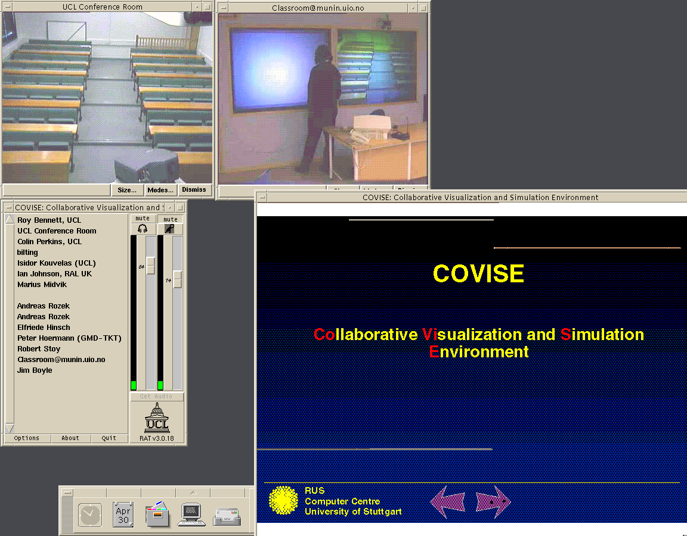Select Colin Perkins, UCL in the list
Image resolution: width=687 pixels, height=536 pixels.
point(49,242)
